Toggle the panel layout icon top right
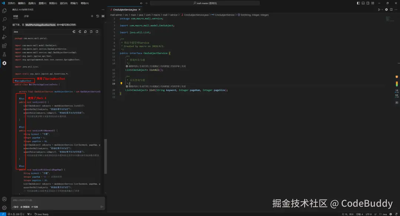 [363, 3]
